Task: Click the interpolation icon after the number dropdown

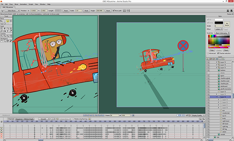Action: click(57, 119)
